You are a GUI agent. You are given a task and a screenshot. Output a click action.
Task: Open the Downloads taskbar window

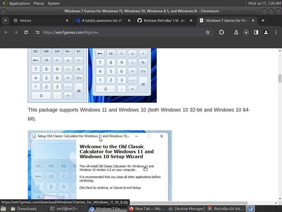[24, 209]
